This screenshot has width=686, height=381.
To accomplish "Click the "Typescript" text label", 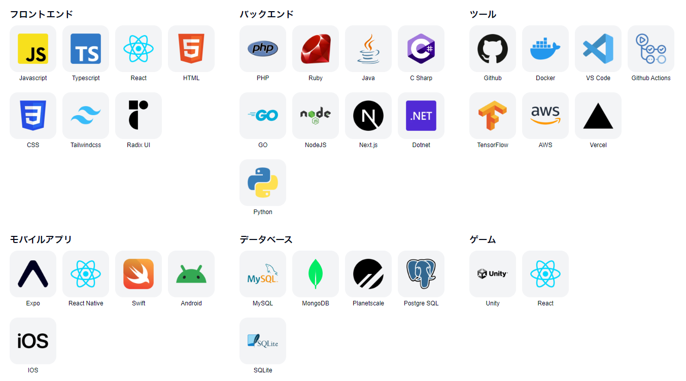I will (86, 78).
